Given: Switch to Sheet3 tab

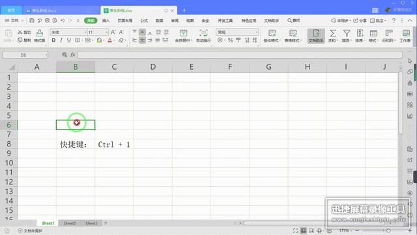Looking at the screenshot, I should tap(91, 223).
